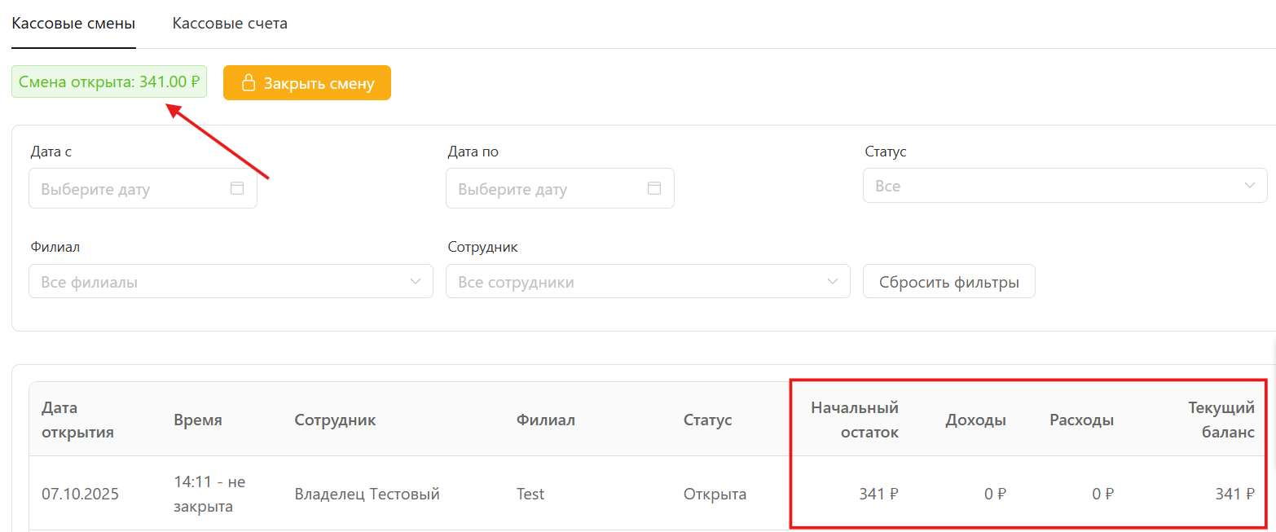1276x532 pixels.
Task: Click the Открыта status cell
Action: coord(715,494)
